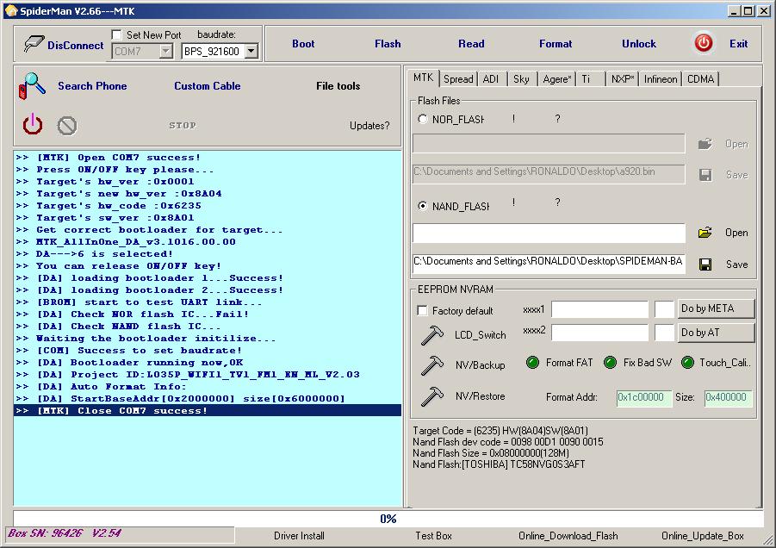Image resolution: width=776 pixels, height=548 pixels.
Task: Click the 0% progress bar
Action: 388,519
